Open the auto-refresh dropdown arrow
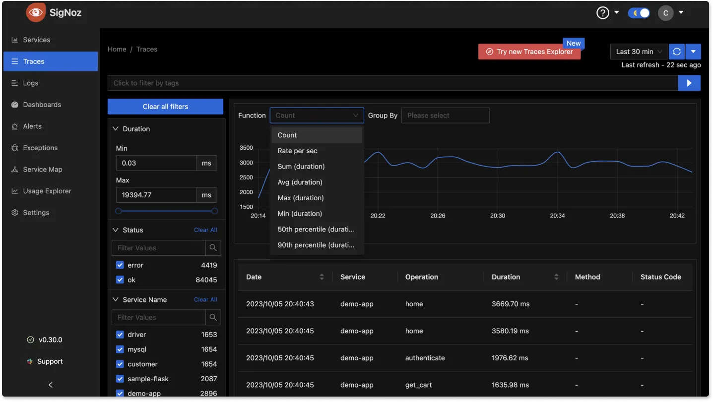The height and width of the screenshot is (402, 713). point(693,52)
